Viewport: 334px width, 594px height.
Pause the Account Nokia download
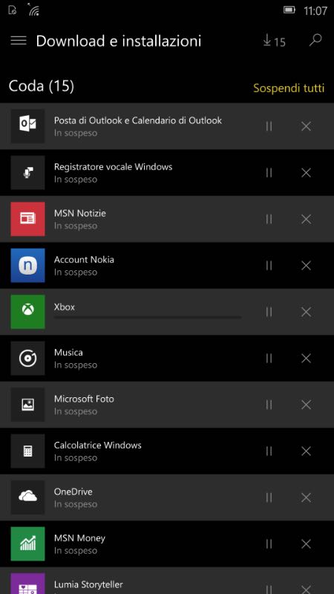pyautogui.click(x=269, y=266)
